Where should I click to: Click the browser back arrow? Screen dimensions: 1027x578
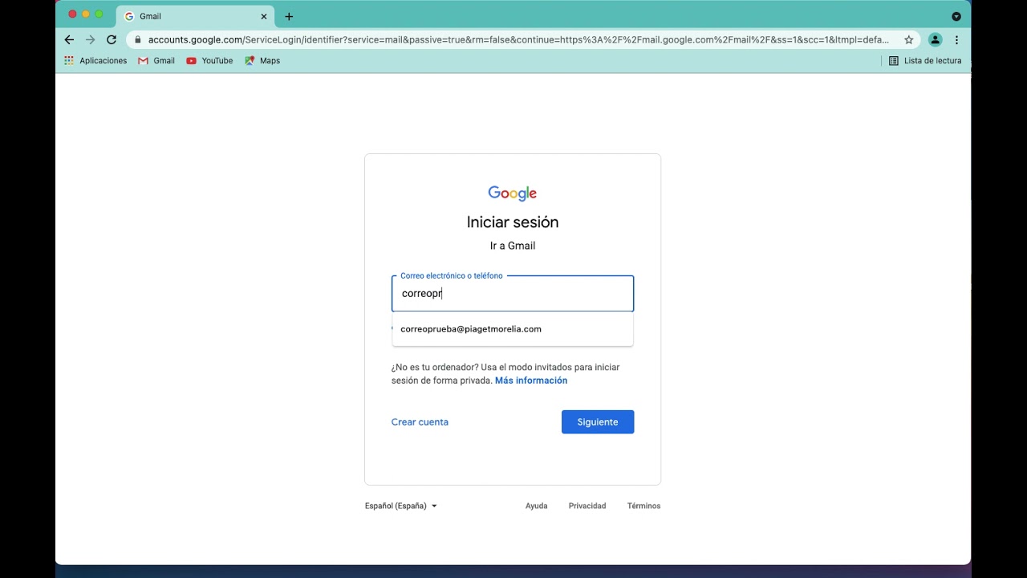[x=69, y=39]
